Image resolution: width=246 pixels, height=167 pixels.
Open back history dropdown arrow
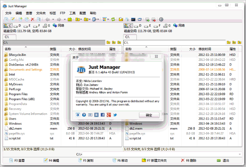pos(53,19)
